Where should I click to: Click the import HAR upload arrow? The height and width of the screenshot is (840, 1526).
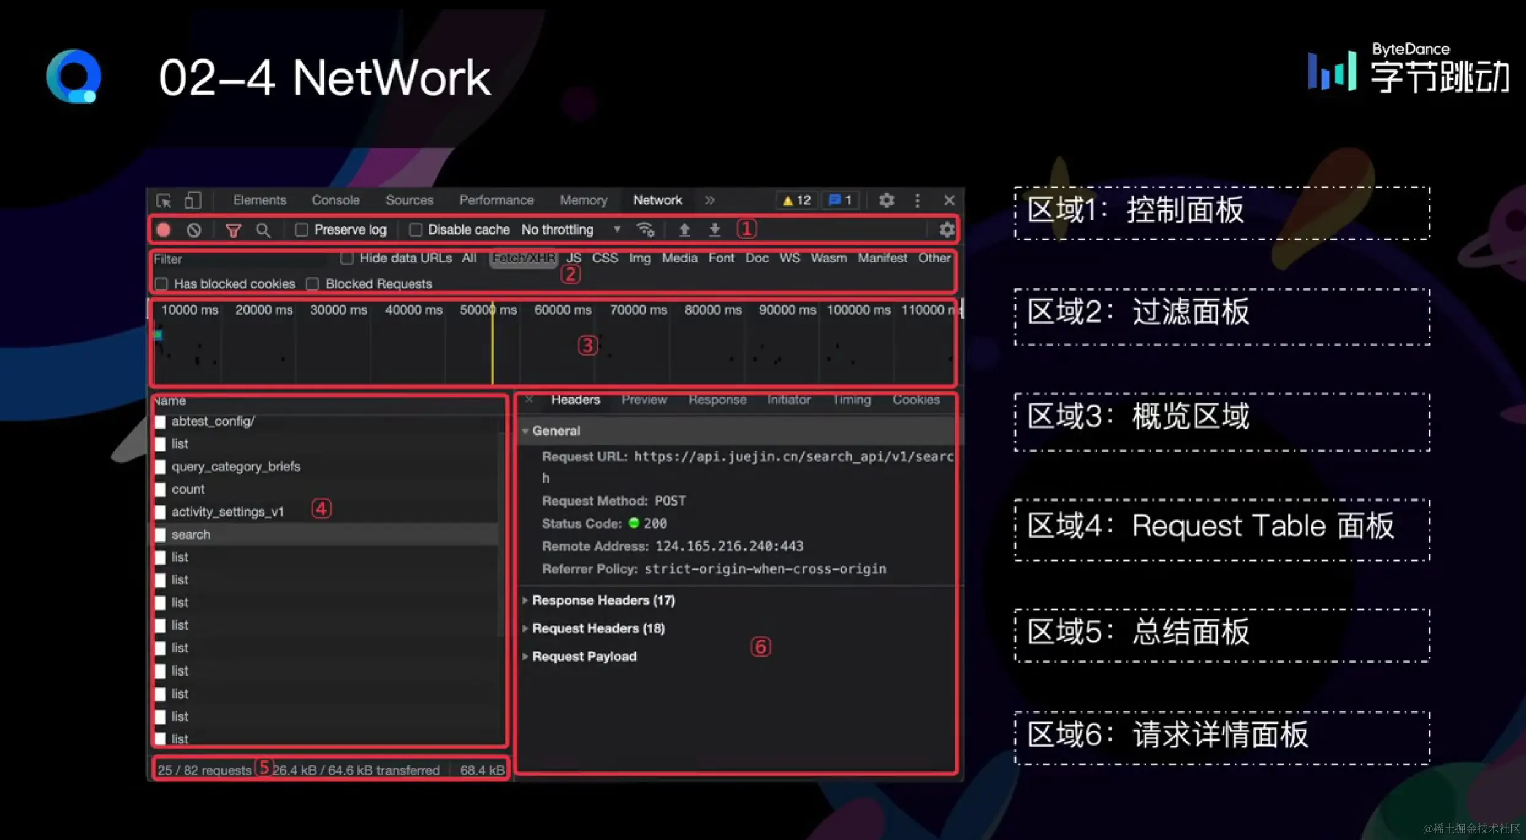[x=684, y=230]
